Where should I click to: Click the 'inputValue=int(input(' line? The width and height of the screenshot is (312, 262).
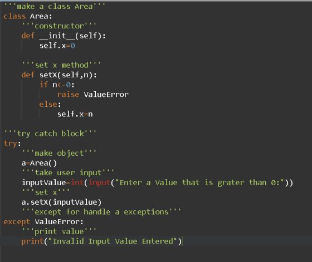coord(157,182)
